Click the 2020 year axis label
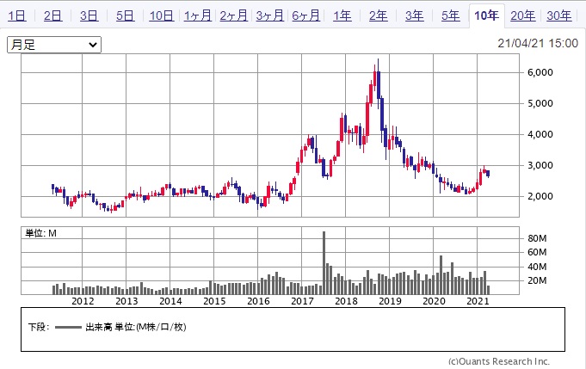Image resolution: width=586 pixels, height=369 pixels. (x=434, y=301)
